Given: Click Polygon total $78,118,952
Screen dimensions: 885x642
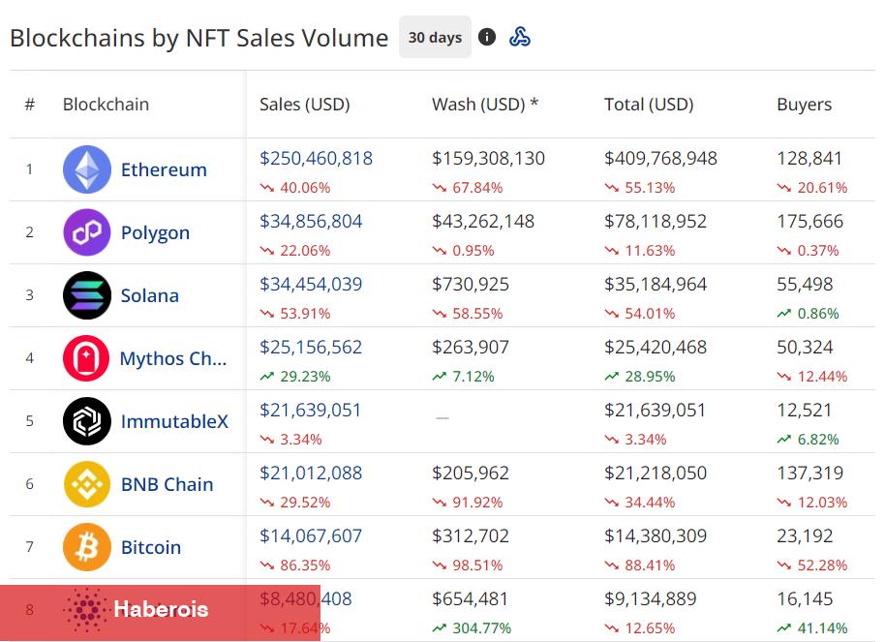Looking at the screenshot, I should coord(656,221).
